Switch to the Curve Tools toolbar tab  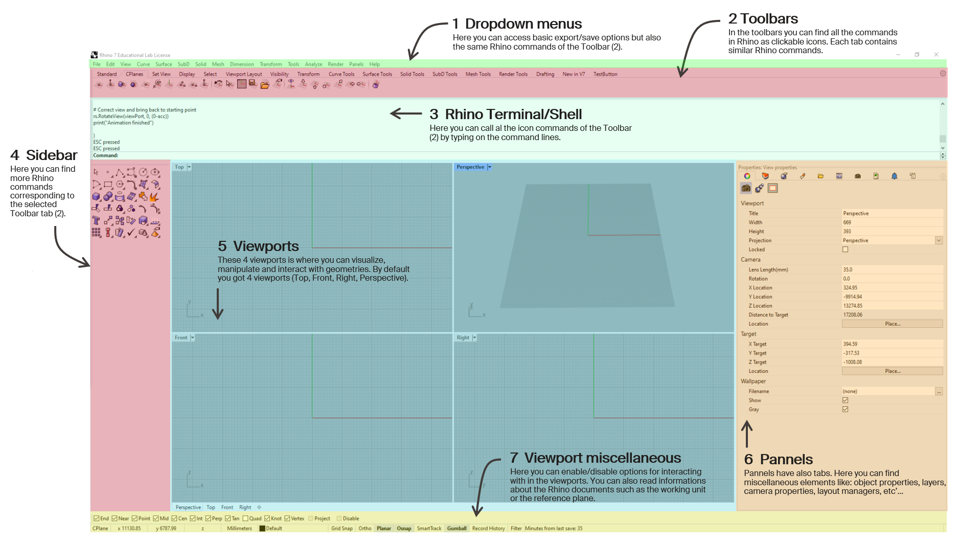341,74
